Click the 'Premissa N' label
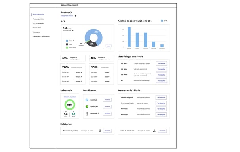Viewport: 240px width, 152px height. pos(125,115)
